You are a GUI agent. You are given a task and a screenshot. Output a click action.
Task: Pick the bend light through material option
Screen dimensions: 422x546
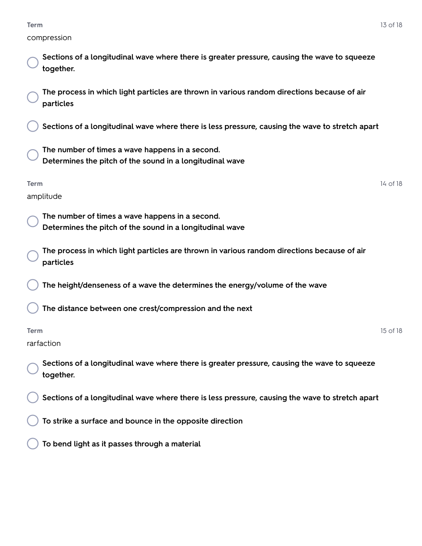click(x=33, y=444)
